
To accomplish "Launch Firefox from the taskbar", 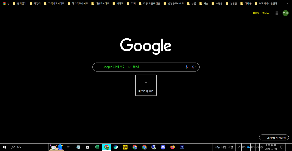I will [172, 147].
